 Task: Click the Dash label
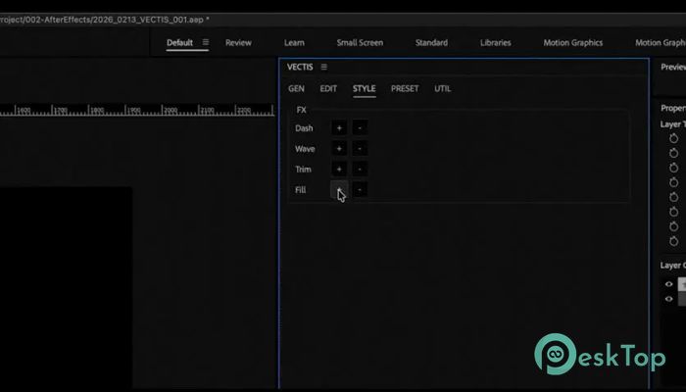click(304, 128)
